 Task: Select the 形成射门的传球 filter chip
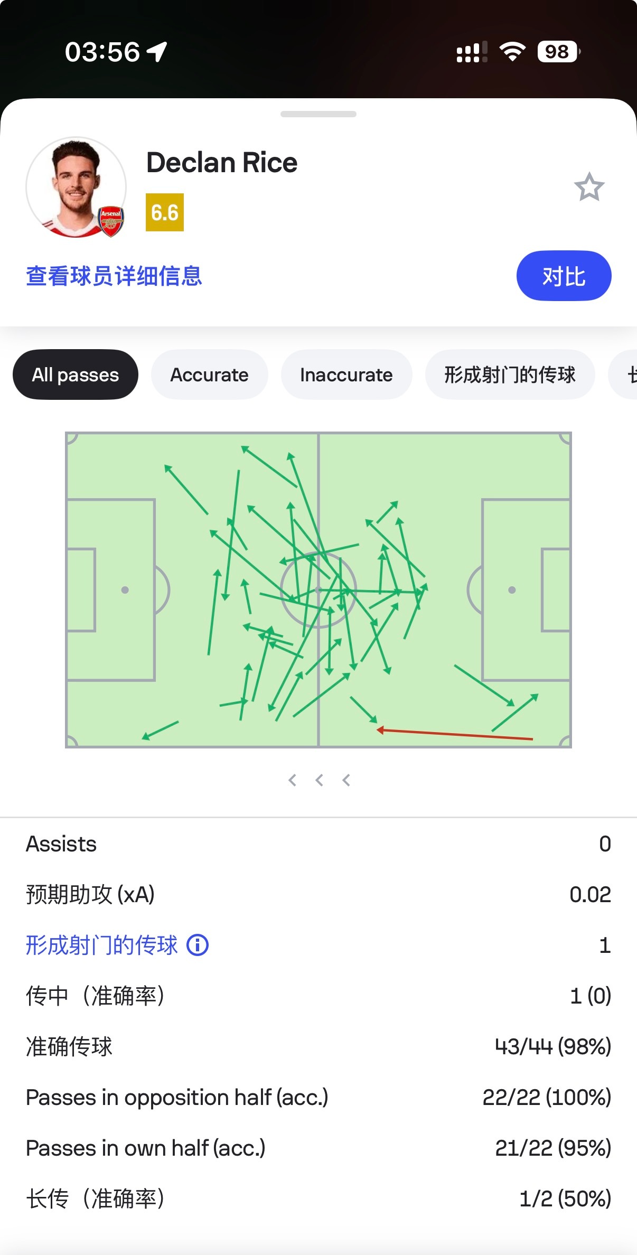coord(510,374)
